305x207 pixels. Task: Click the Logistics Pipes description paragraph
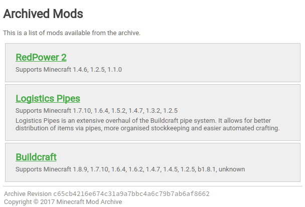point(147,124)
